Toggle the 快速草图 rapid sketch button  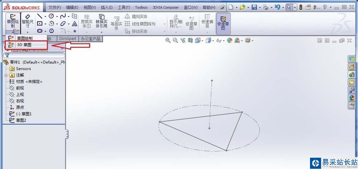coord(223,23)
